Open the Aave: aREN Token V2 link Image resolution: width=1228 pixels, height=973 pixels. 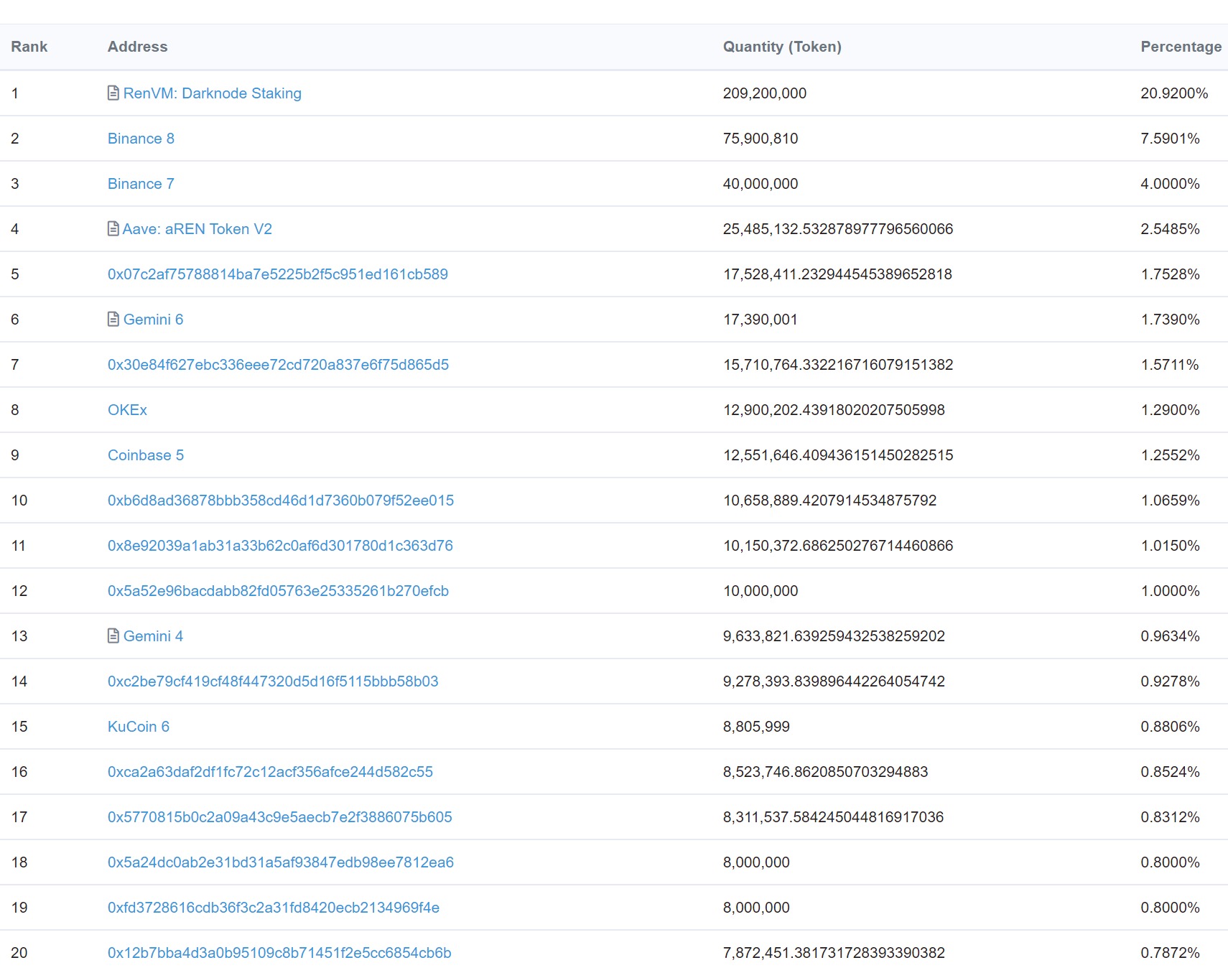point(197,229)
